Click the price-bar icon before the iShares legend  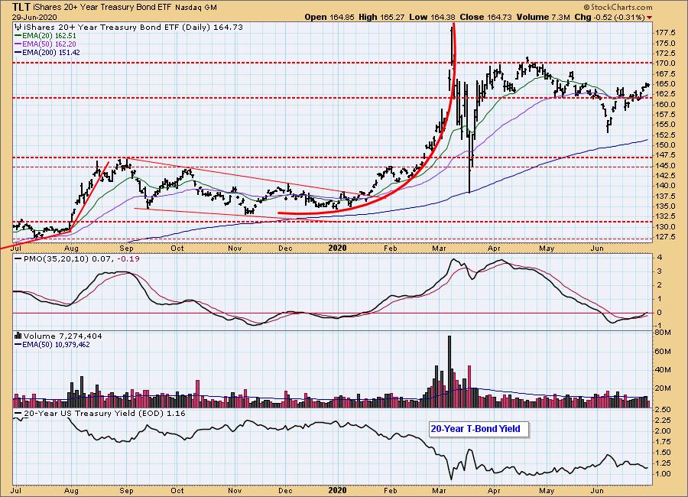18,28
